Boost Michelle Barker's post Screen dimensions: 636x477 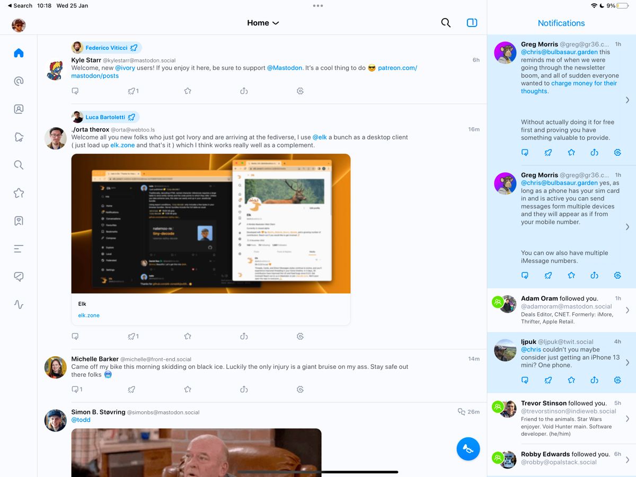[131, 390]
